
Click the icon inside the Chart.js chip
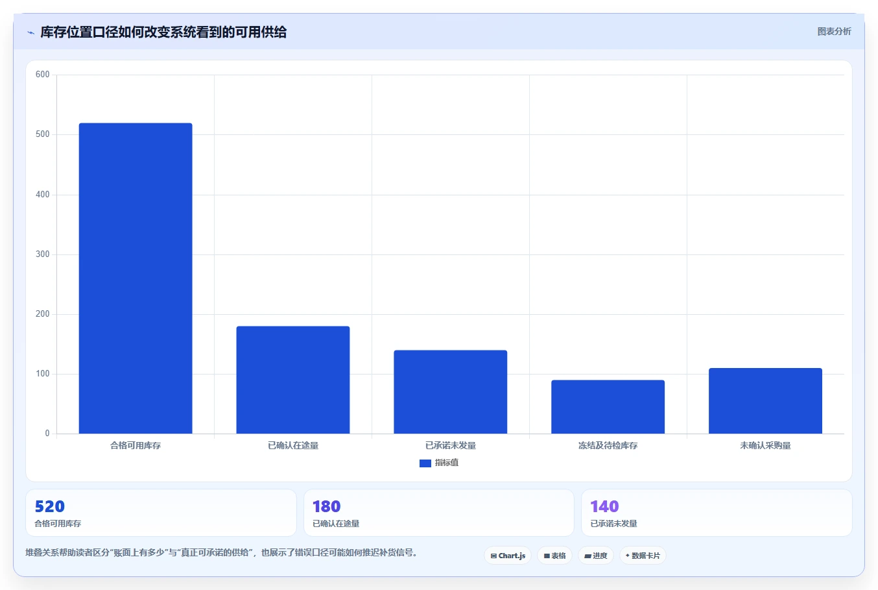493,556
